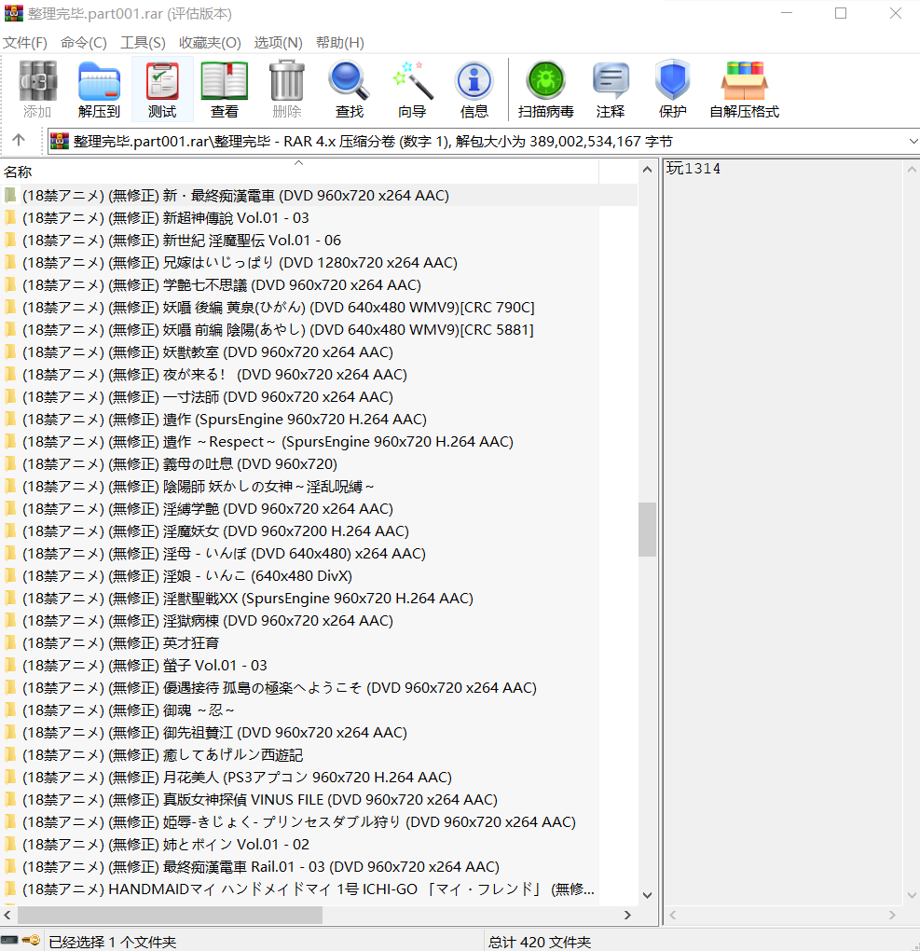The image size is (920, 951).
Task: Click folder icon of 一寸法師 row
Action: (10, 396)
